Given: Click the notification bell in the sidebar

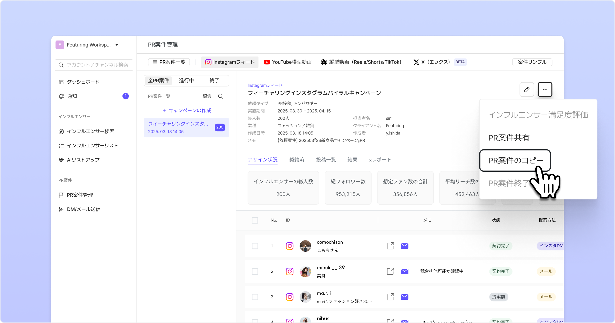Looking at the screenshot, I should point(61,96).
